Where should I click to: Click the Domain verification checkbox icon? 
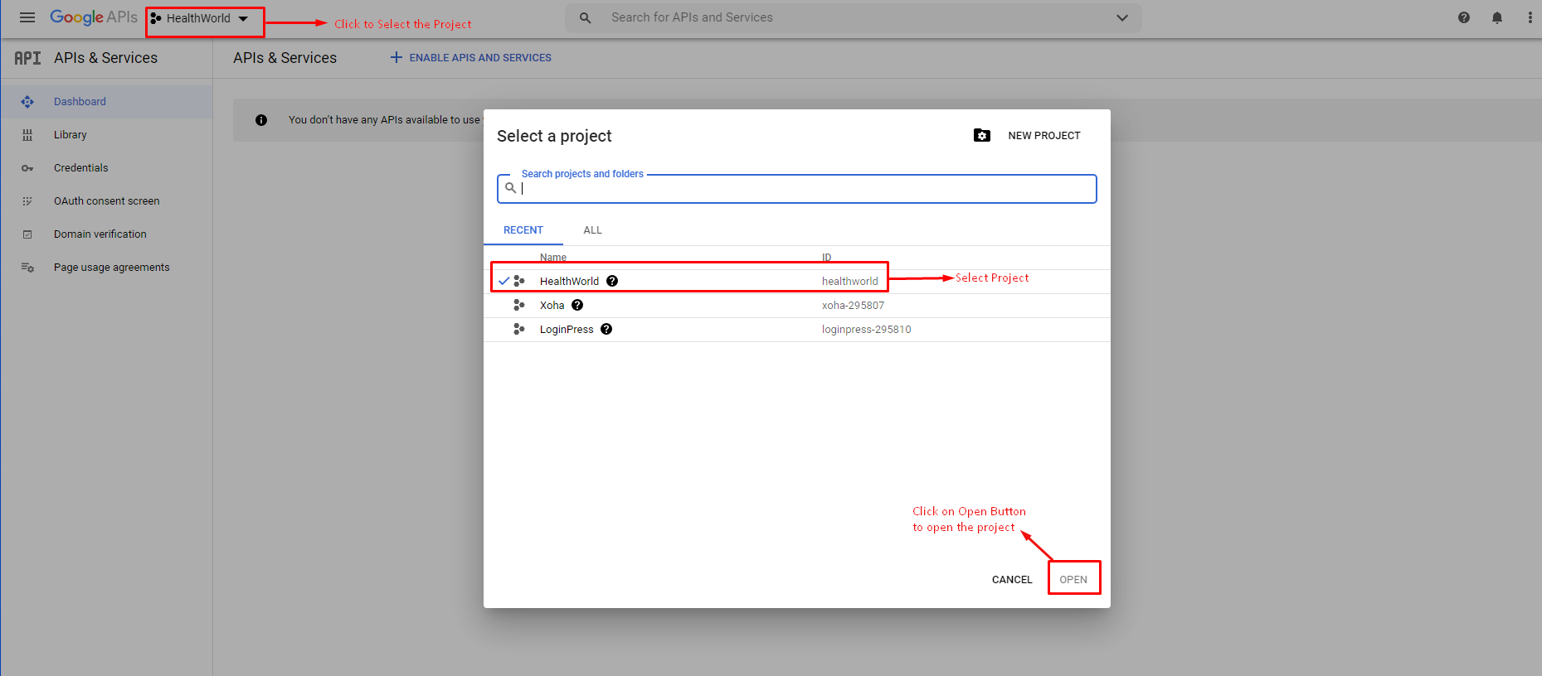tap(27, 234)
